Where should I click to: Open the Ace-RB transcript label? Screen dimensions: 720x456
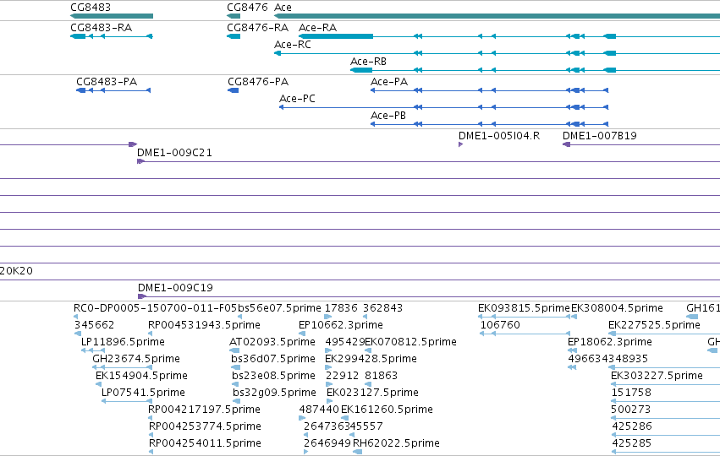point(368,62)
